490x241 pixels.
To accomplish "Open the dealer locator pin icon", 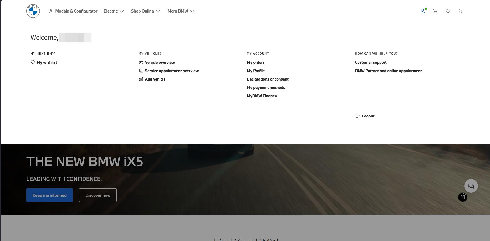I will [461, 11].
